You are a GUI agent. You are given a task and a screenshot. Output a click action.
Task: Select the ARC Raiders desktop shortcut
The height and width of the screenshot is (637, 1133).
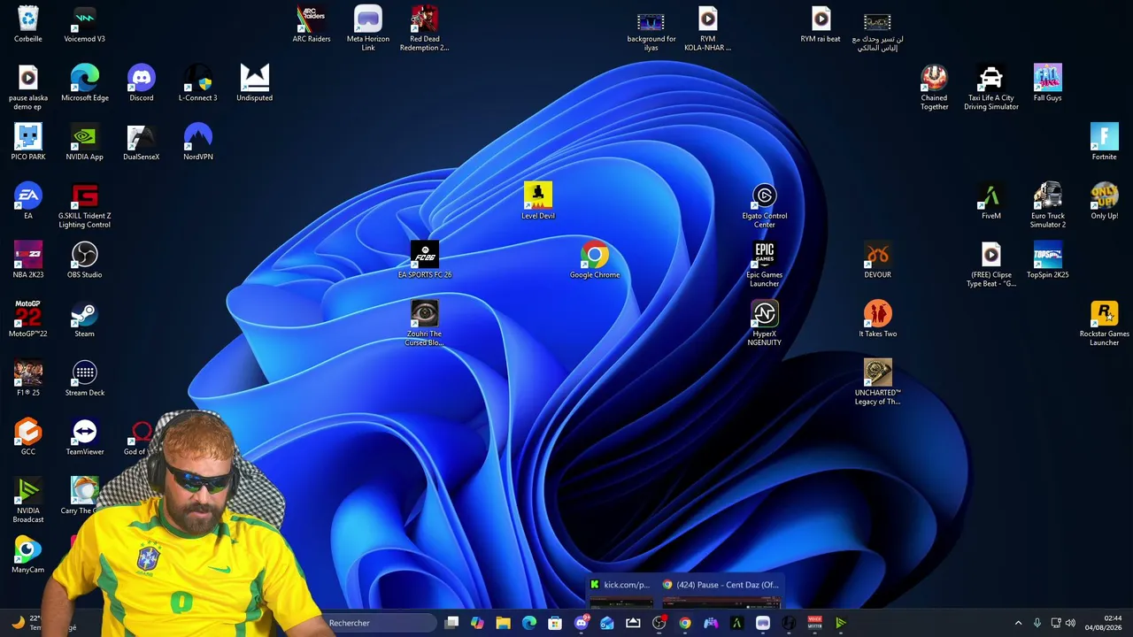pyautogui.click(x=312, y=25)
